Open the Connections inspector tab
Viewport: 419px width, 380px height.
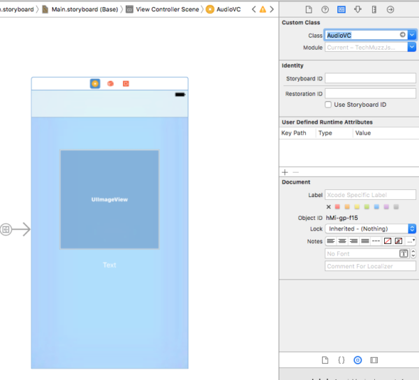click(x=390, y=10)
